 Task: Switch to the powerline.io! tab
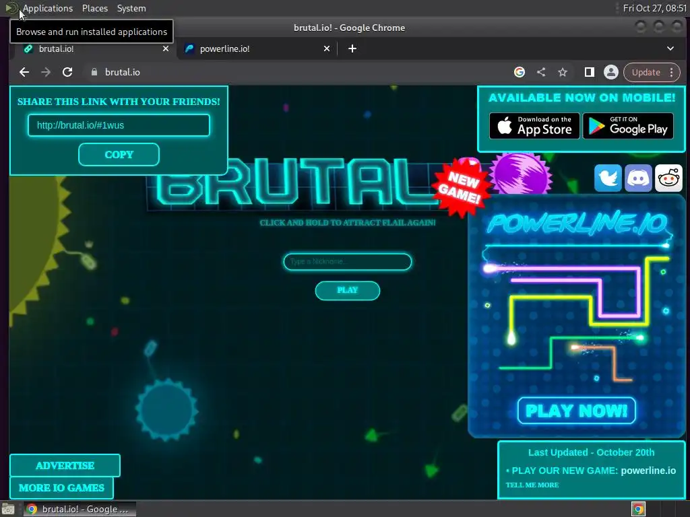(257, 48)
